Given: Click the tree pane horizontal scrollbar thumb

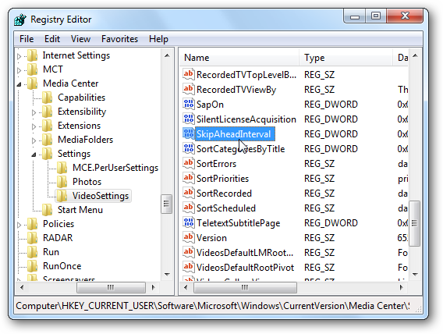Looking at the screenshot, I should [111, 288].
